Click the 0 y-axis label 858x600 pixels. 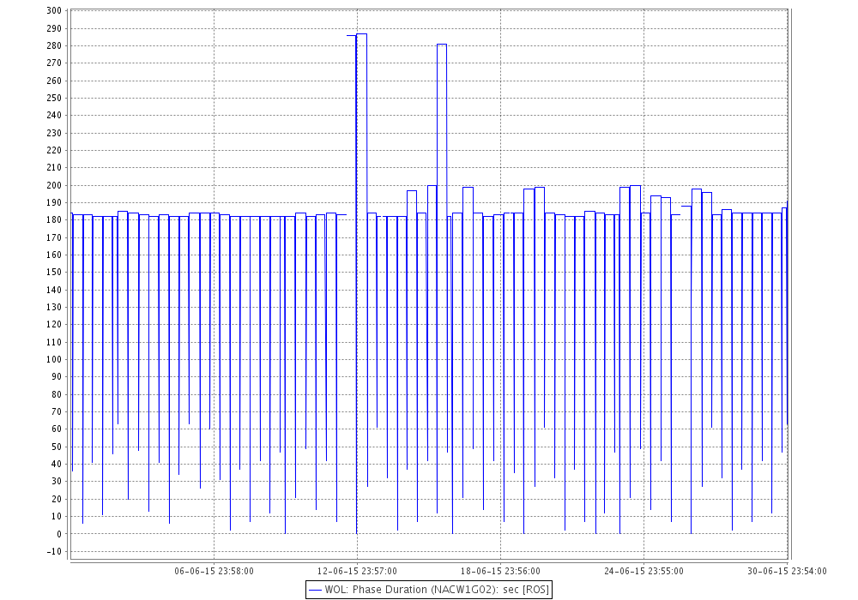point(59,534)
